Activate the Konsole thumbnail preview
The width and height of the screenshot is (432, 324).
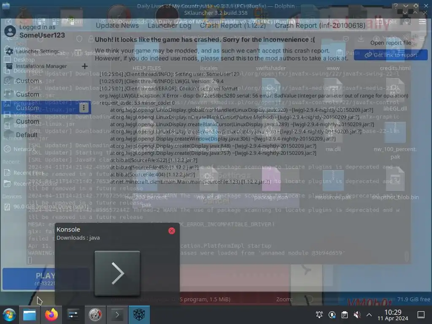click(117, 273)
